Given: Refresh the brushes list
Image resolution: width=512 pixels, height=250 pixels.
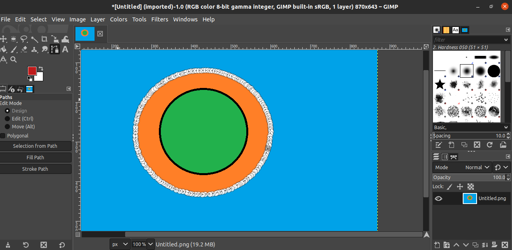Looking at the screenshot, I should 490,145.
